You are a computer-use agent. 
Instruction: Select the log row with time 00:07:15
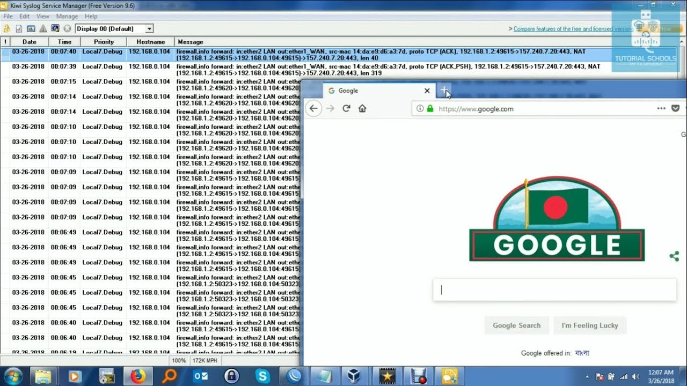click(150, 85)
